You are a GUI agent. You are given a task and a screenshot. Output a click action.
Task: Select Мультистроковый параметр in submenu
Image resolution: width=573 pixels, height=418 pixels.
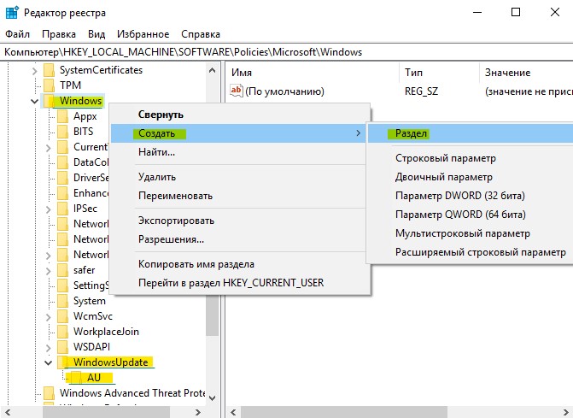[471, 233]
